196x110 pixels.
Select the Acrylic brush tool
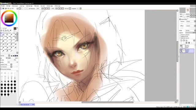click(x=2, y=47)
